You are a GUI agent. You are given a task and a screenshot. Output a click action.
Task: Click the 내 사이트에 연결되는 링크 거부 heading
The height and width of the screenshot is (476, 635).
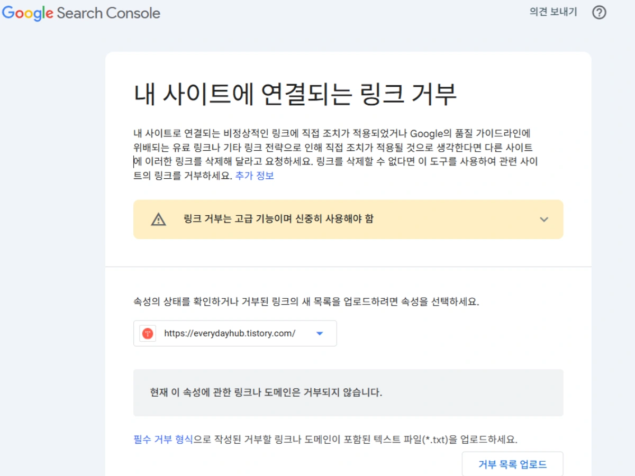pyautogui.click(x=295, y=95)
